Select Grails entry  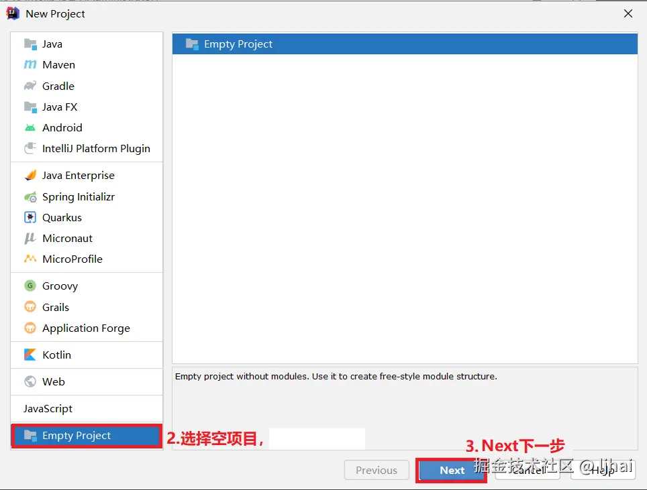coord(87,307)
